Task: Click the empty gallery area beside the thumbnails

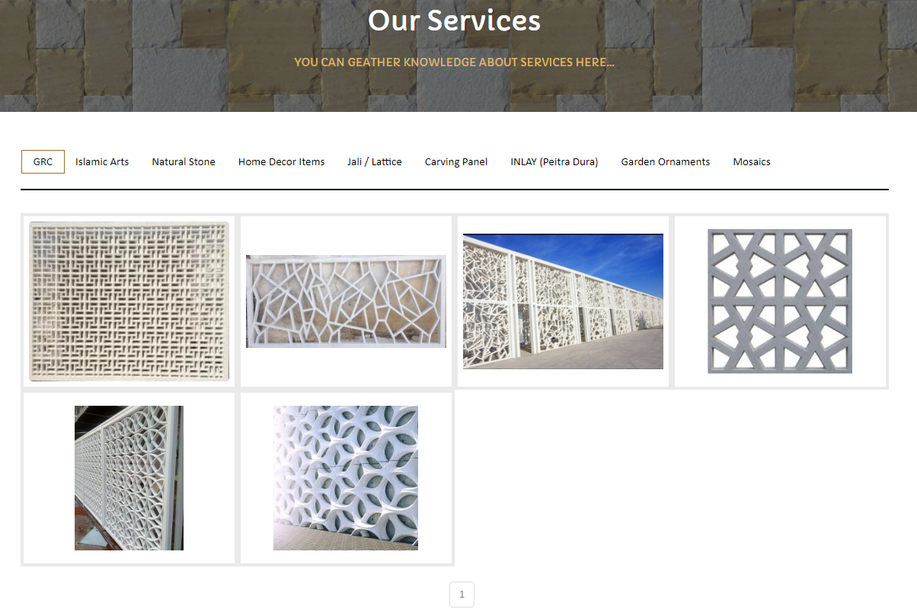Action: [670, 478]
